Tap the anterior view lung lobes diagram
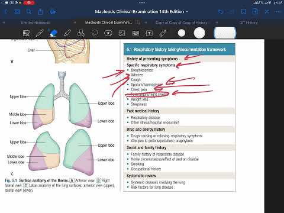 click(x=63, y=101)
